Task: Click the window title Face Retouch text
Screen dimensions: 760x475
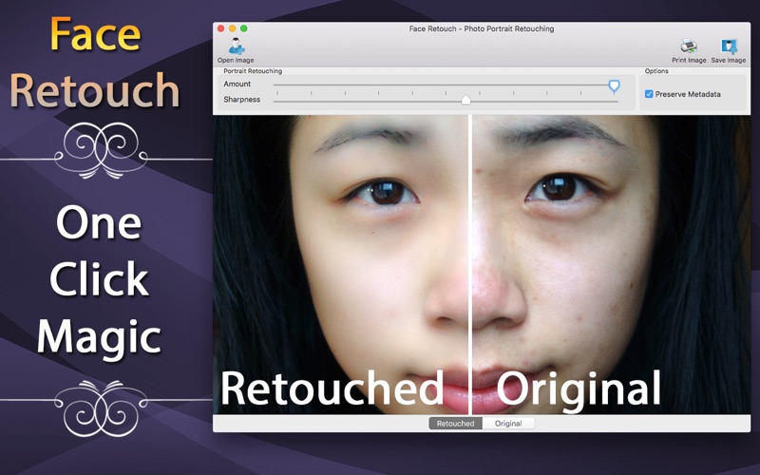Action: (482, 28)
